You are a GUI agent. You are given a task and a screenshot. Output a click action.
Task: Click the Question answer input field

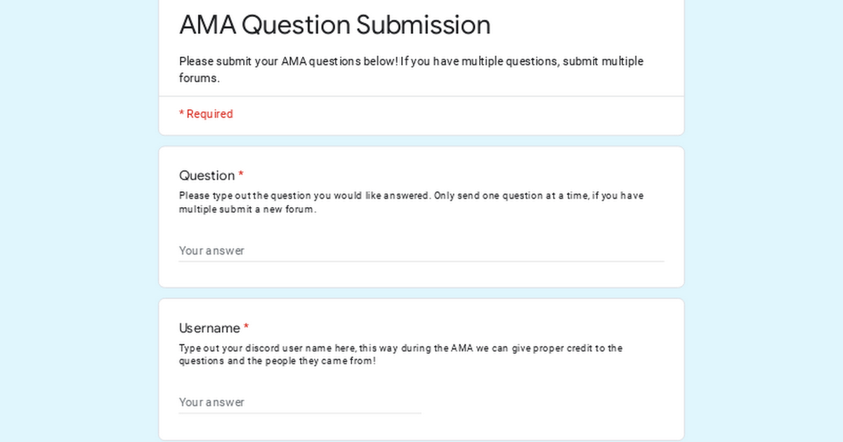pyautogui.click(x=421, y=250)
